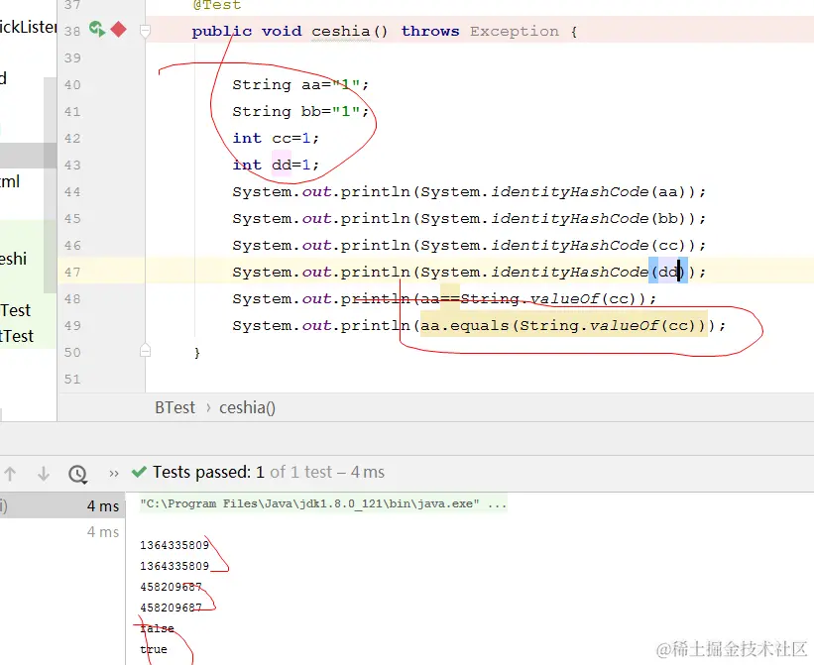814x665 pixels.
Task: Click the @Test annotation
Action: pyautogui.click(x=217, y=5)
